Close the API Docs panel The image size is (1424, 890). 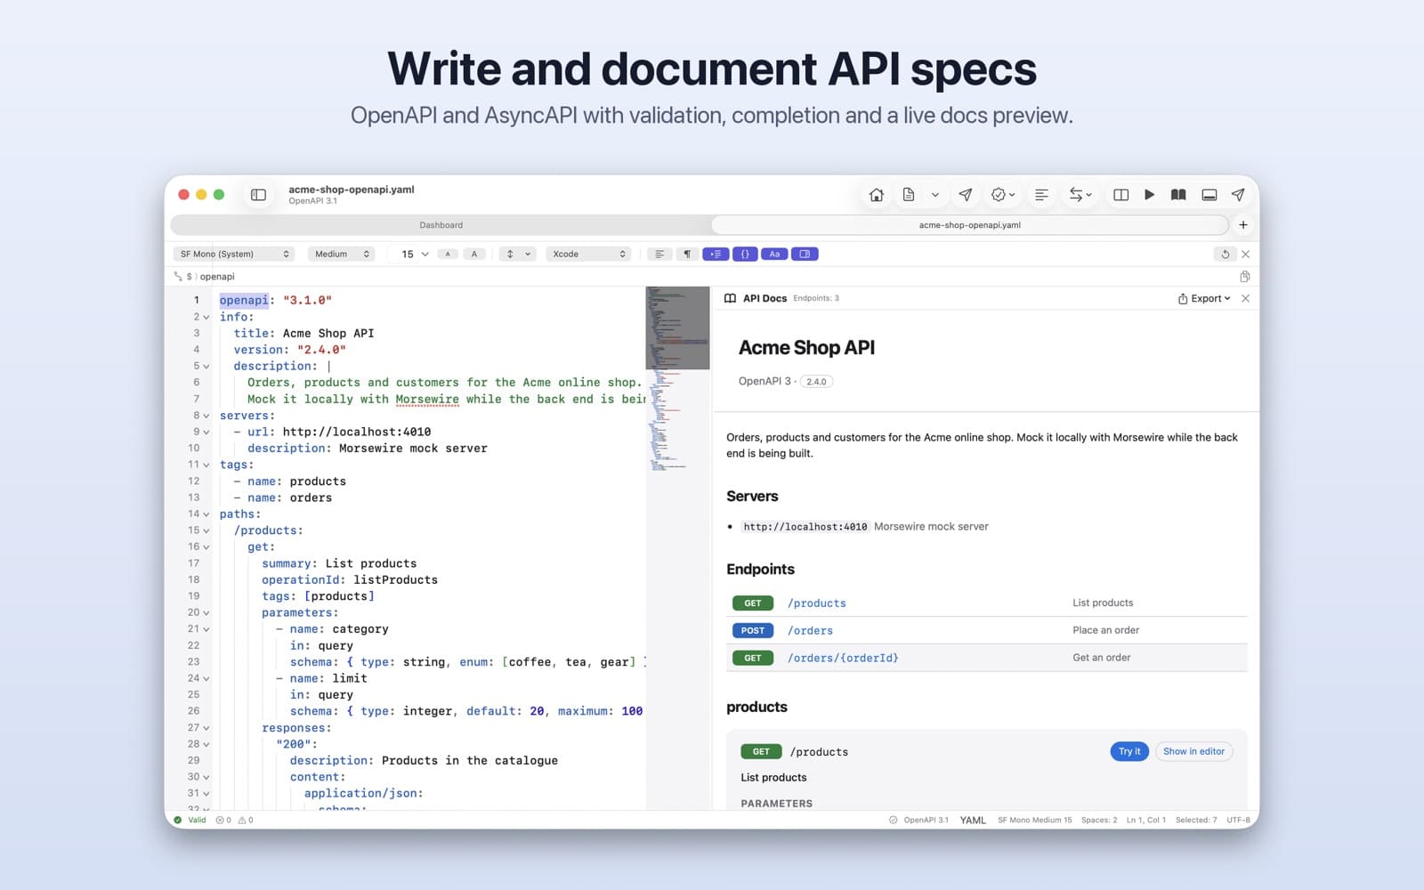[x=1246, y=299]
